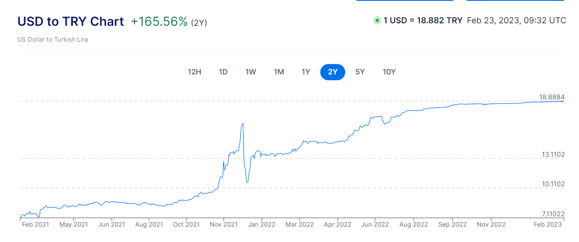Screen dimensions: 579x242
Task: Click the Feb 23, 2023 timestamp
Action: 516,20
